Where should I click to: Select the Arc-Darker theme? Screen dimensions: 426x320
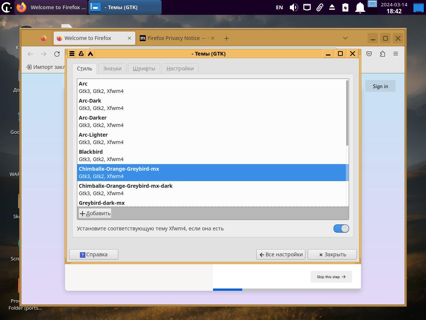(212, 121)
